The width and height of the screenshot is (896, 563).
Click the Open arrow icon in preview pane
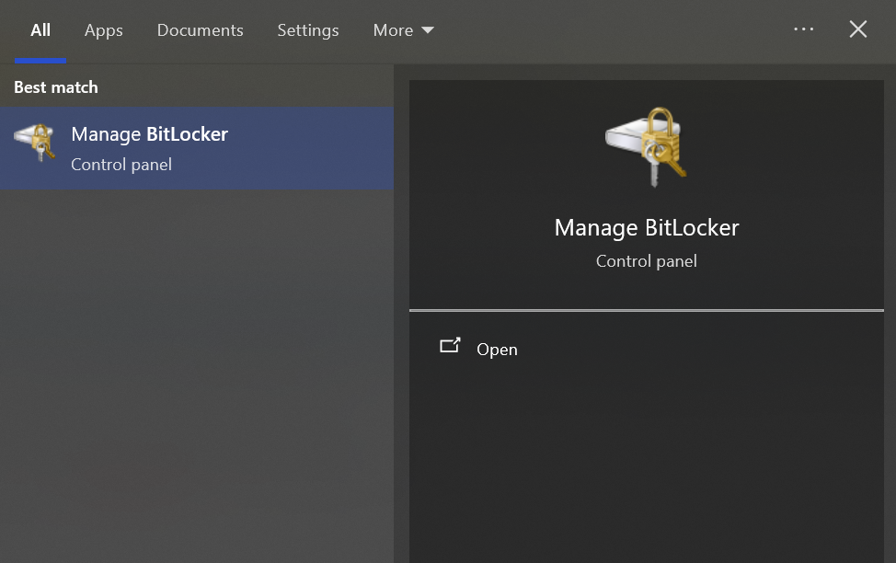450,347
